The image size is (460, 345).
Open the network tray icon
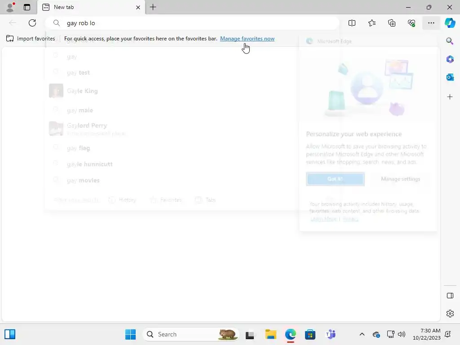coord(390,334)
